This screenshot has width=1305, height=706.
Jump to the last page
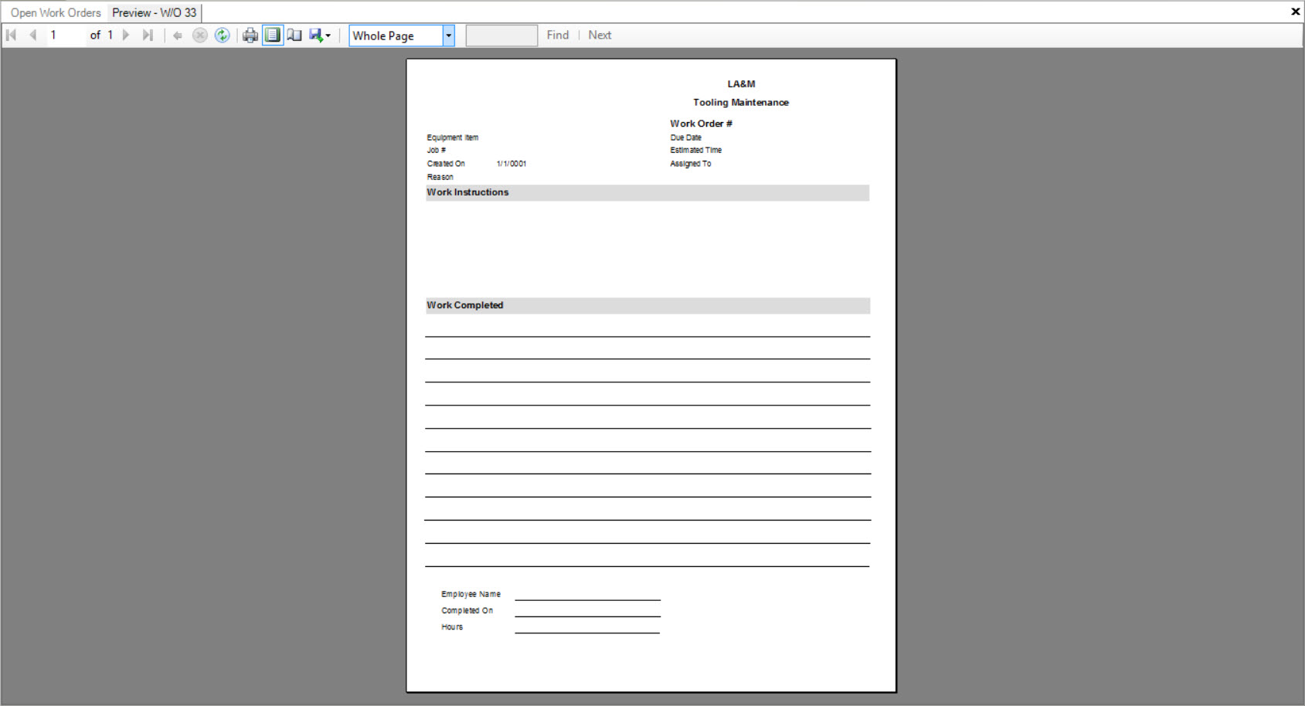(148, 35)
